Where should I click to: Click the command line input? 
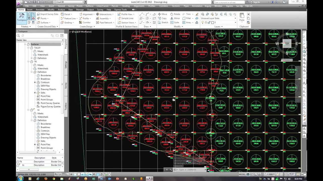pos(191,170)
